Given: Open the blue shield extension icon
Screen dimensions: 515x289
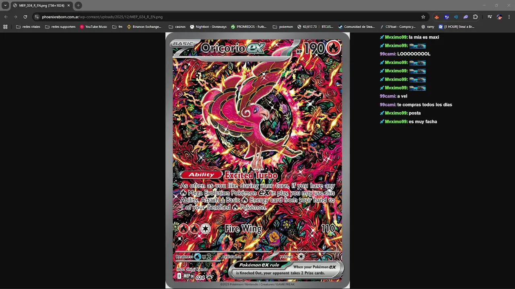Looking at the screenshot, I should coord(447,17).
